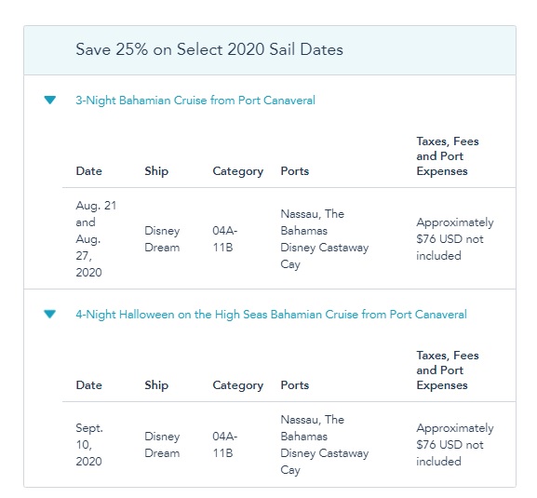
Task: Click the Save 25% on Select 2020 Sail Dates header
Action: tap(209, 49)
